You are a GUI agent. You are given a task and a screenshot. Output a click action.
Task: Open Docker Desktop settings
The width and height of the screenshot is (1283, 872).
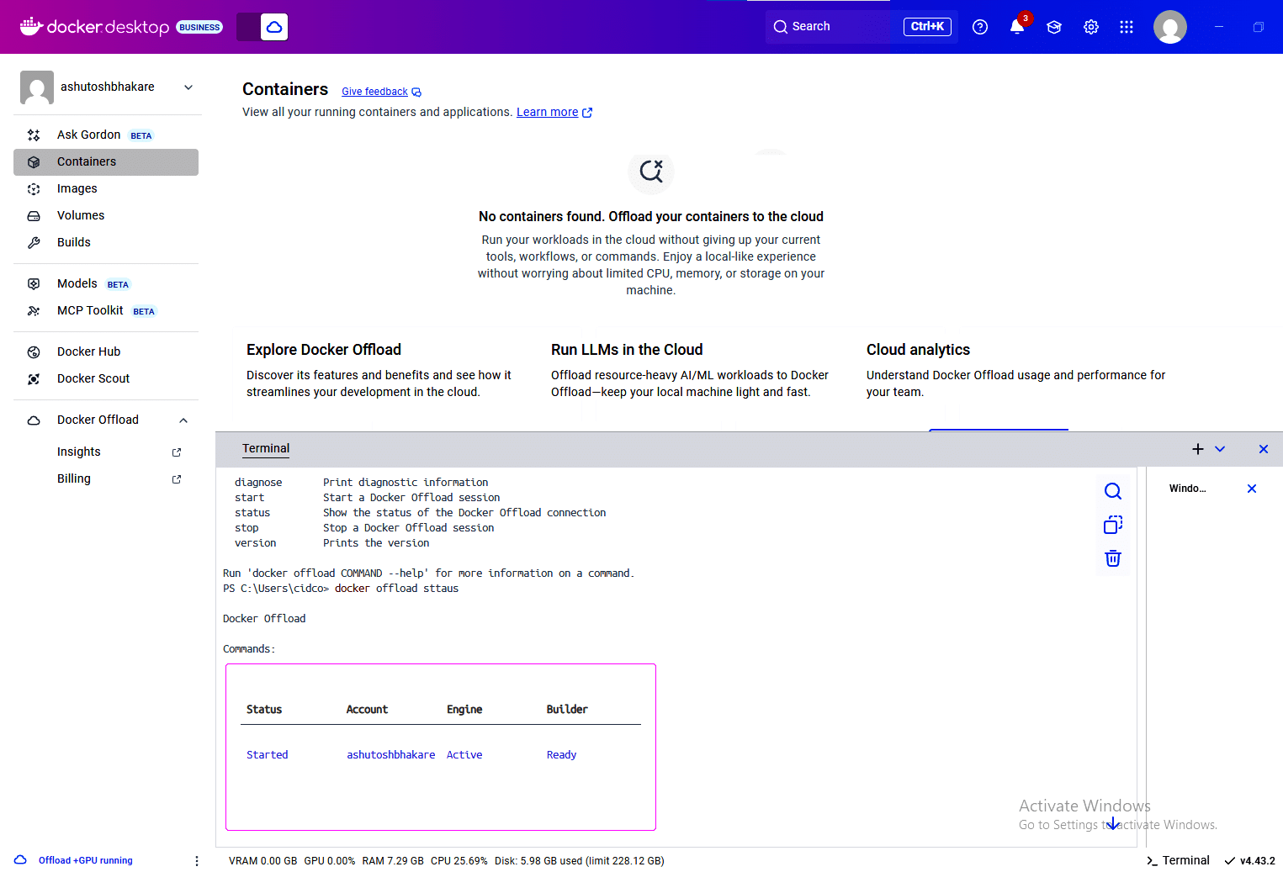coord(1090,26)
